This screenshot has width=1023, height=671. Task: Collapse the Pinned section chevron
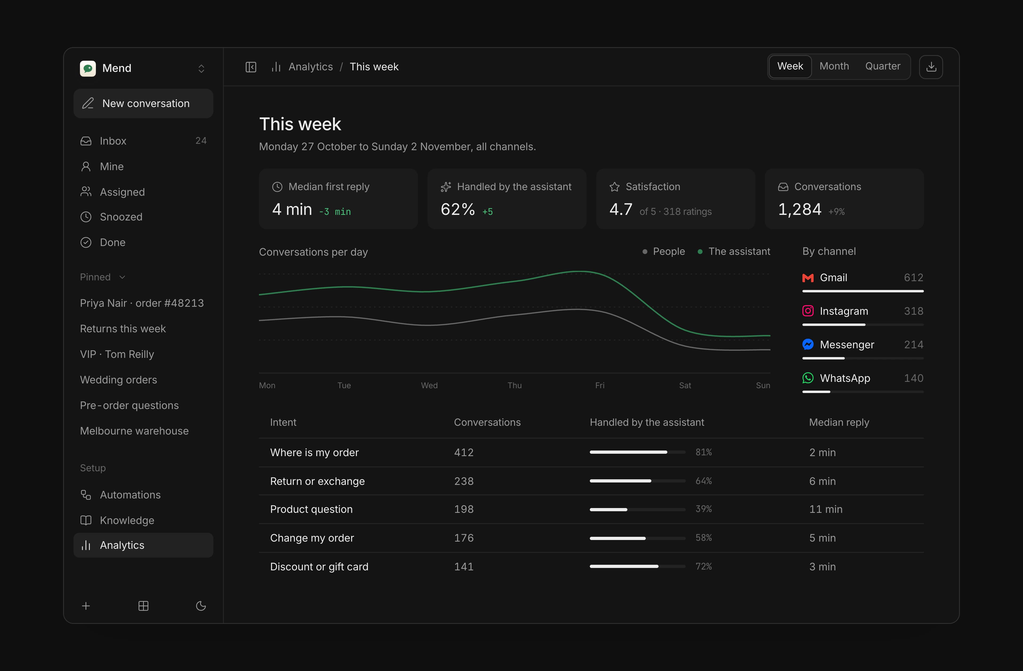click(123, 277)
